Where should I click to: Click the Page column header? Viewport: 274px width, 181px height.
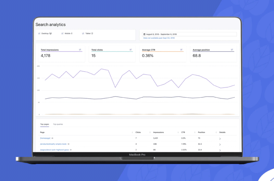[42, 133]
